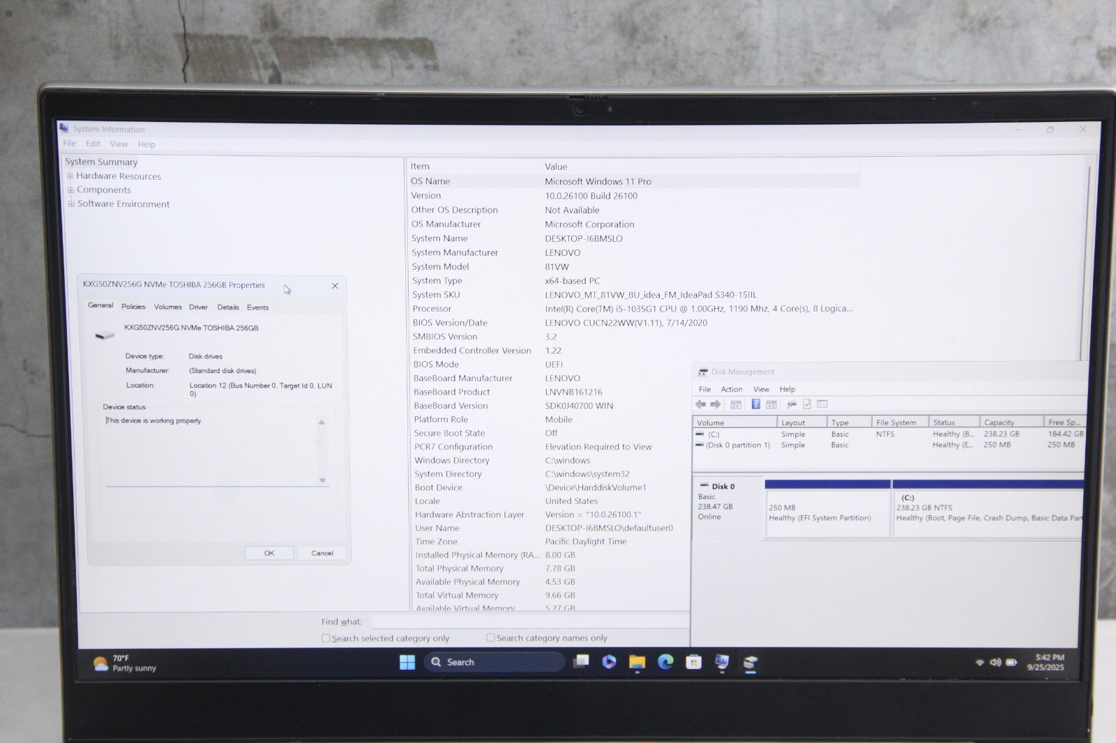
Task: Expand Hardware Resources tree node
Action: pyautogui.click(x=70, y=176)
